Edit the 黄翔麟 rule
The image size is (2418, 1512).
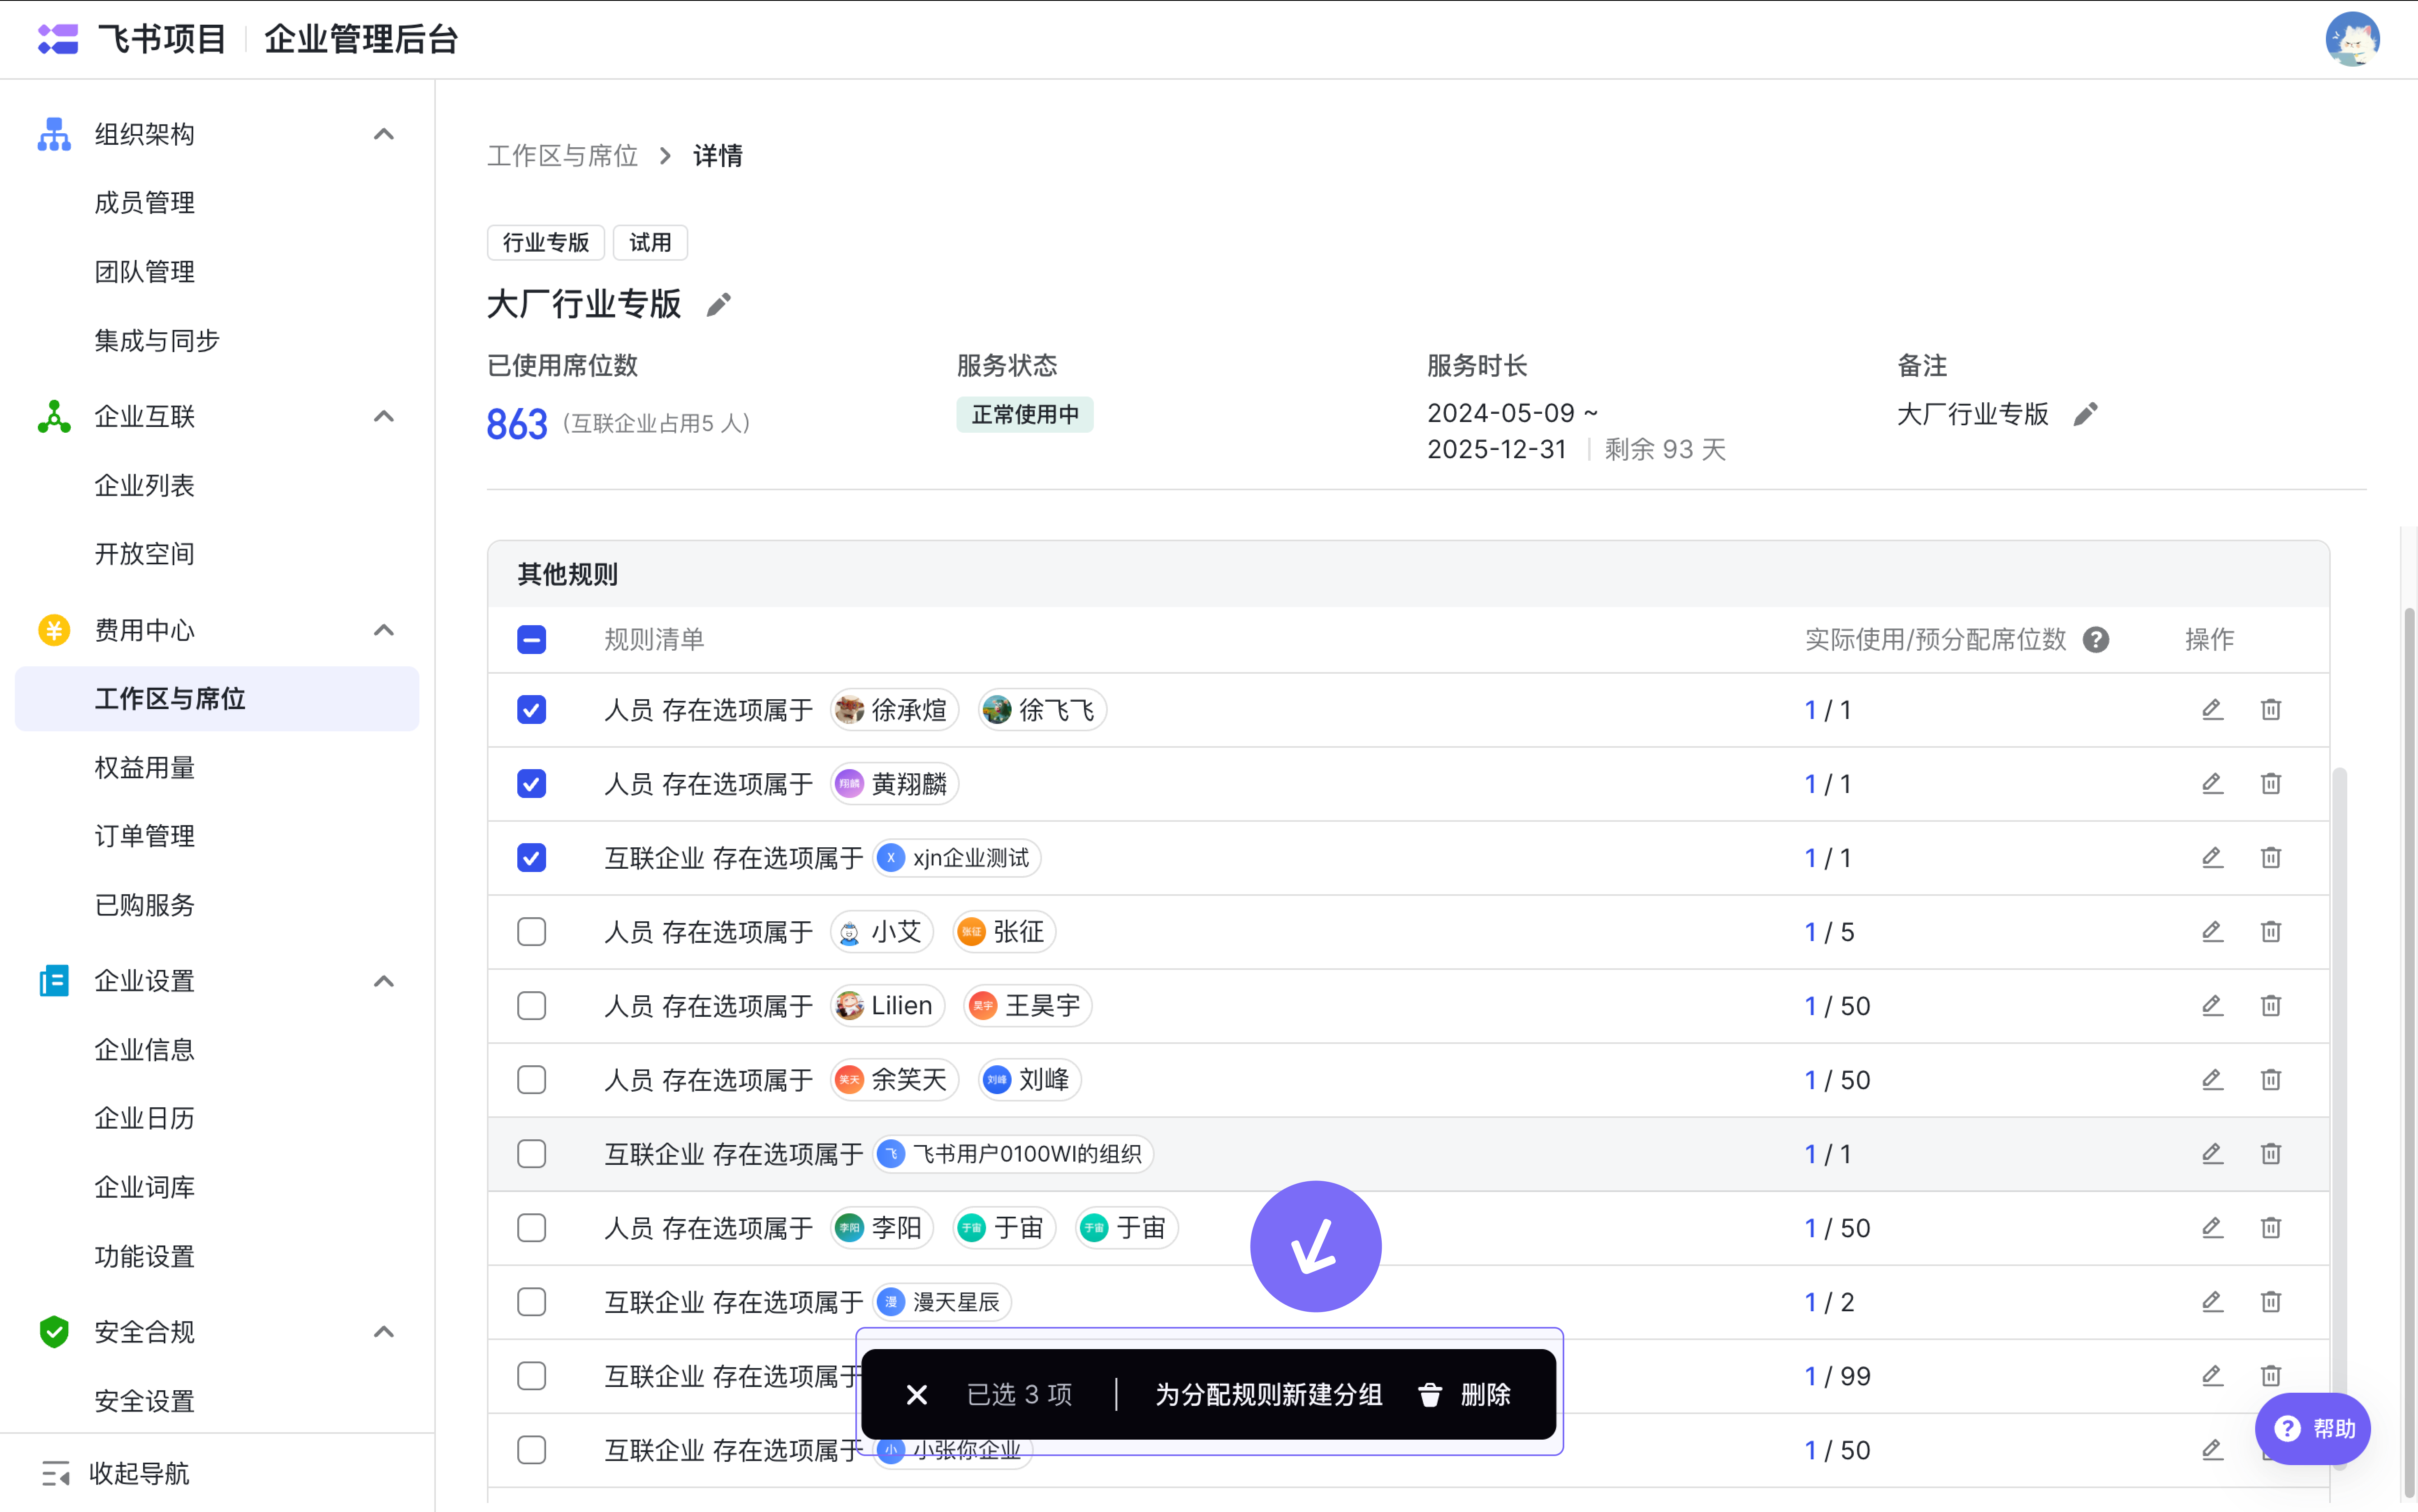click(2212, 784)
